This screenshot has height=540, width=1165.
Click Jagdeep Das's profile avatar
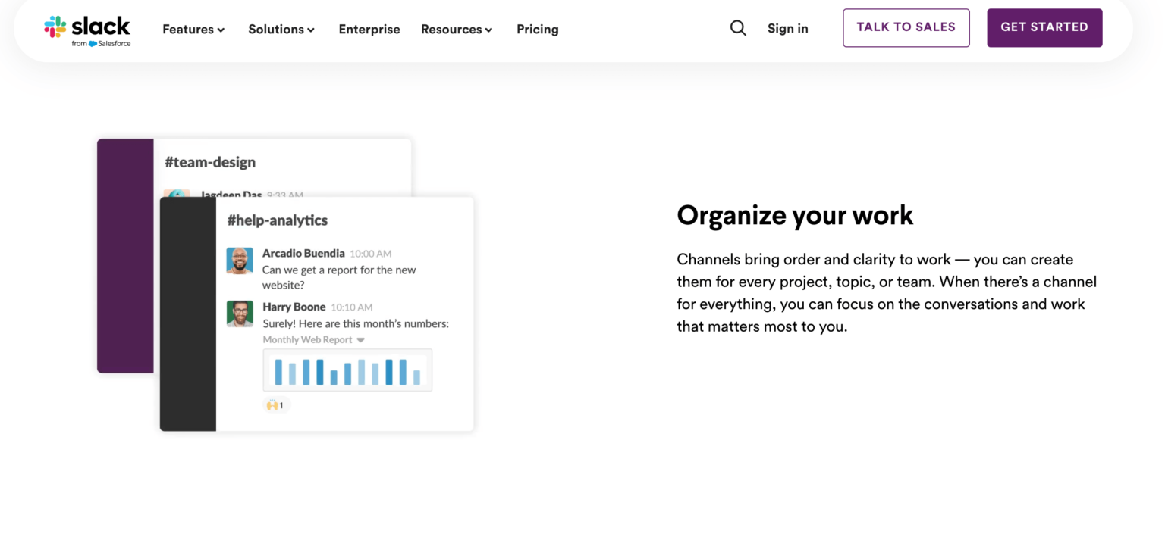177,195
